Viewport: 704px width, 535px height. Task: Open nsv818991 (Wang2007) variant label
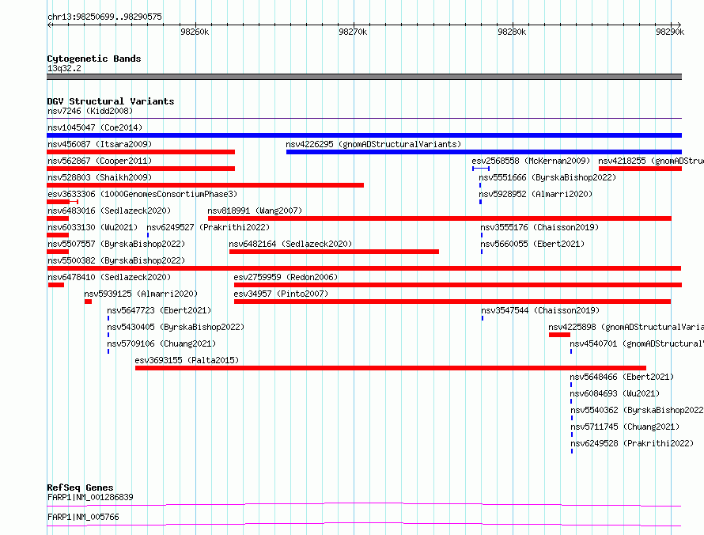255,211
